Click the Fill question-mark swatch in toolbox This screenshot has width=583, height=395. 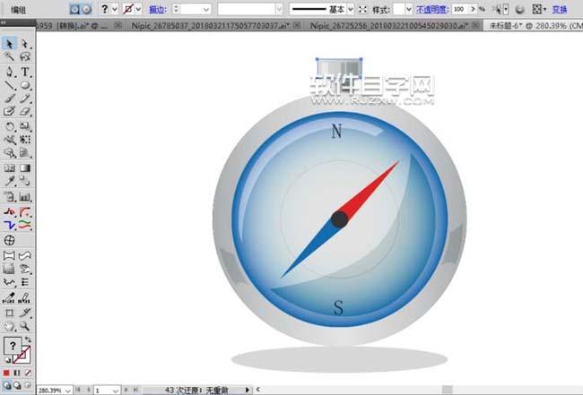(13, 346)
